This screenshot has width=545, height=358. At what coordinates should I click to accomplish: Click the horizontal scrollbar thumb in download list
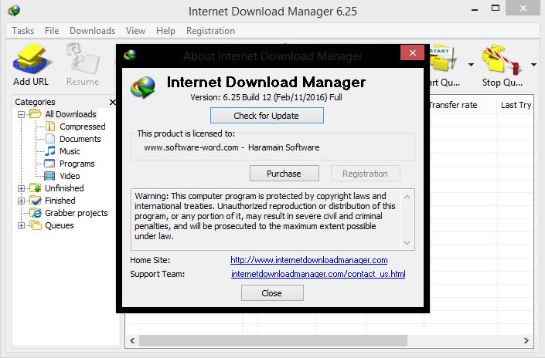(273, 341)
